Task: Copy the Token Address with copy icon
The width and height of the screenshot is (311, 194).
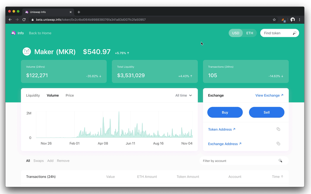Action: (278, 129)
